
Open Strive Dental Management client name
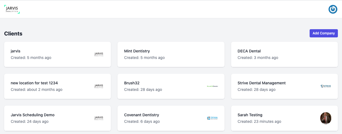tap(262, 83)
